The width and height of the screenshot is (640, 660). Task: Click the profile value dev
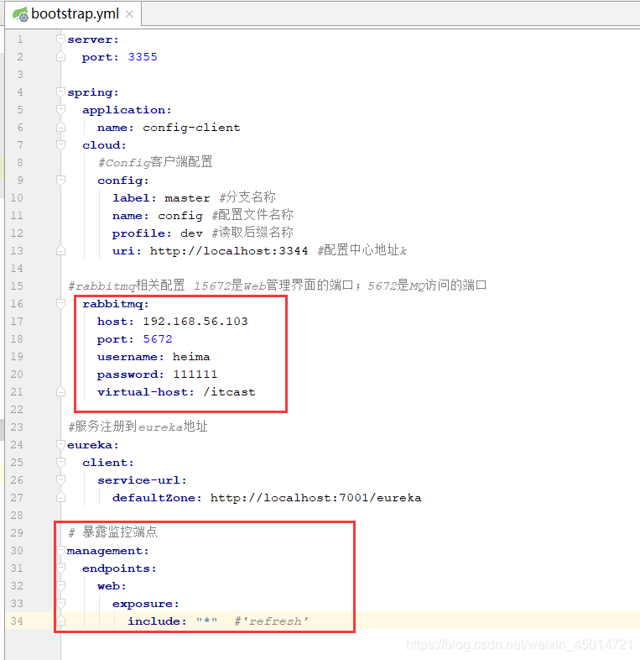click(x=191, y=233)
